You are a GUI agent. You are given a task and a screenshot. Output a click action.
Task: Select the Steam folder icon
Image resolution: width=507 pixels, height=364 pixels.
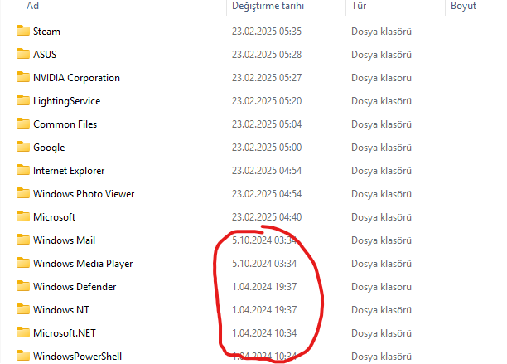click(x=22, y=31)
